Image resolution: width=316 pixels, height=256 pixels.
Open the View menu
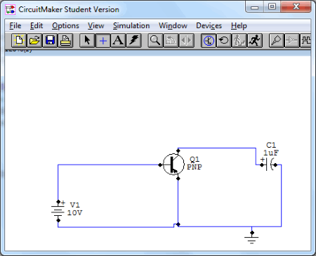coord(96,25)
